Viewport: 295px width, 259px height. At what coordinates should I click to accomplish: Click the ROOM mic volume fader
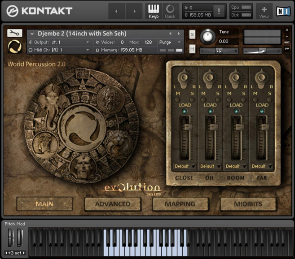coord(240,127)
